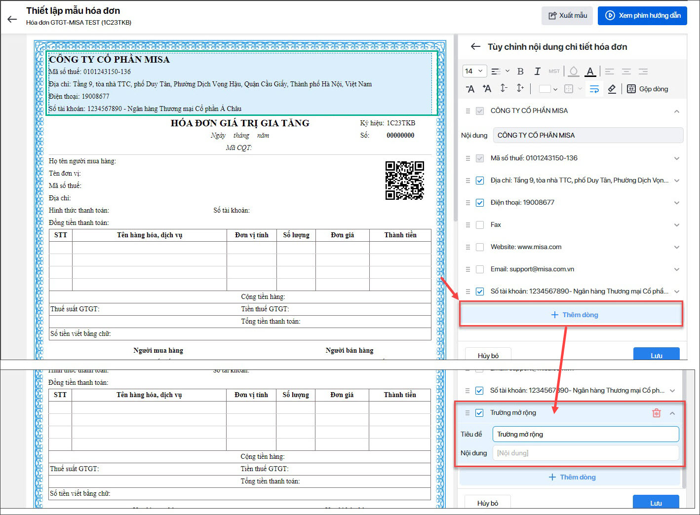
Task: Go back from Tùy chỉnh nội dung panel
Action: tap(475, 46)
